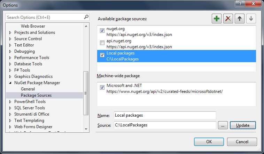This screenshot has height=154, width=264.
Task: Click the Update button
Action: click(x=243, y=125)
